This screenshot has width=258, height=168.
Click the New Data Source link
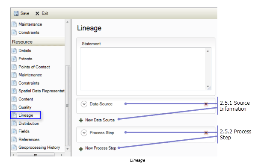coord(100,120)
